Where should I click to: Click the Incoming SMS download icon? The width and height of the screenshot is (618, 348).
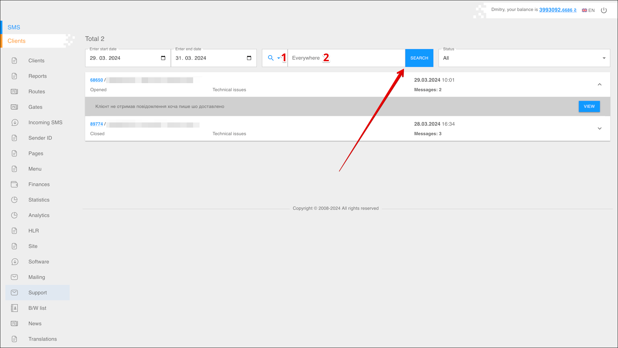click(x=14, y=122)
